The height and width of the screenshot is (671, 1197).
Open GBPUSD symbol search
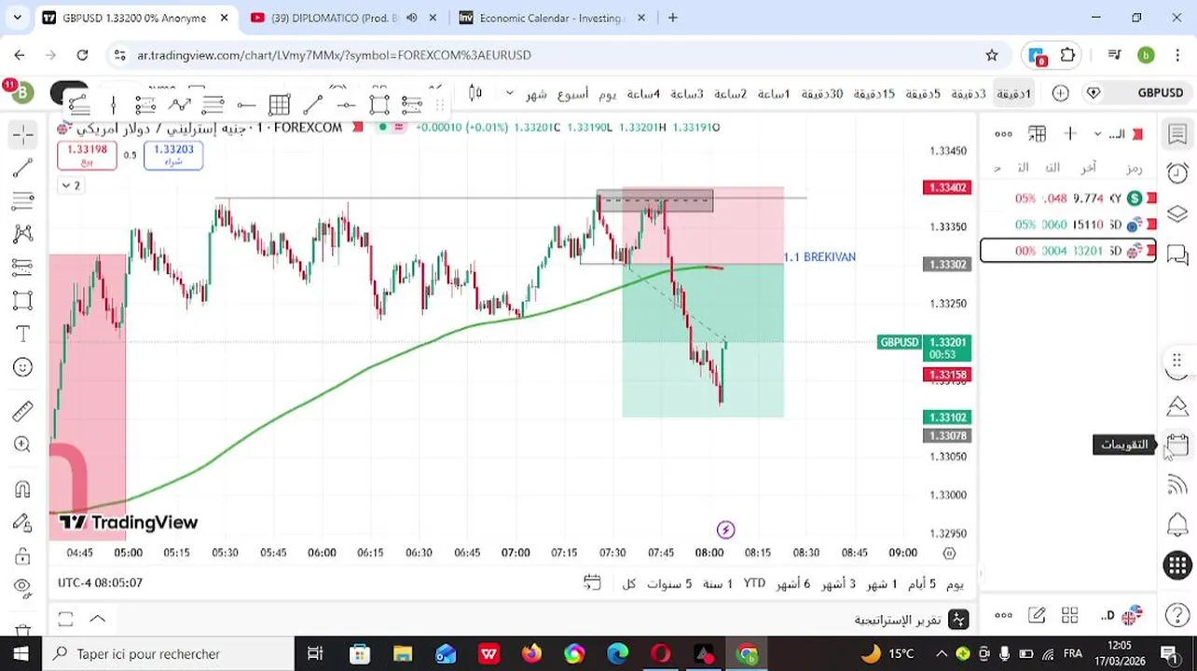(x=1160, y=93)
